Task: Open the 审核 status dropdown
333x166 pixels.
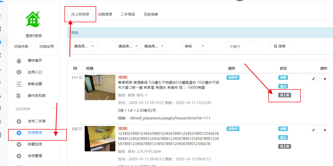Action: [x=195, y=46]
